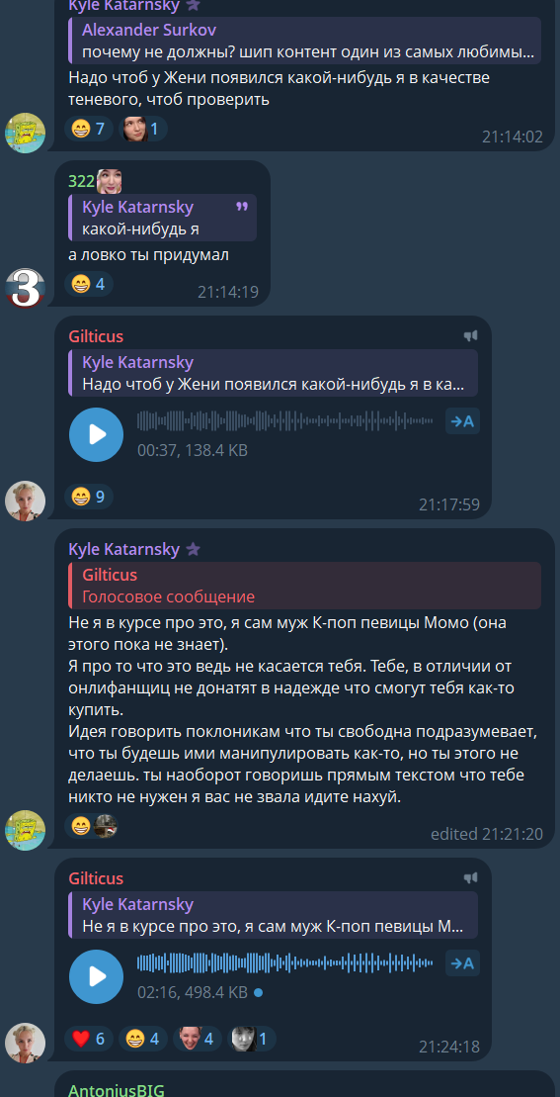Transcribe the 02:16 voice message
Image resolution: width=560 pixels, height=1097 pixels.
click(x=462, y=963)
